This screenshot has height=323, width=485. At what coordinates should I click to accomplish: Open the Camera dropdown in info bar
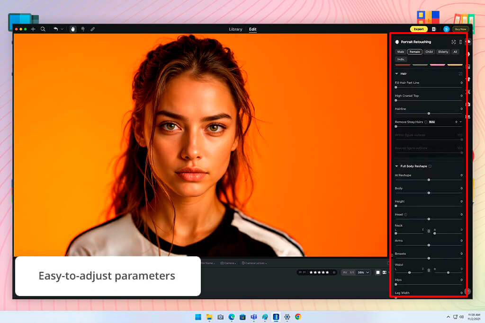pyautogui.click(x=228, y=263)
